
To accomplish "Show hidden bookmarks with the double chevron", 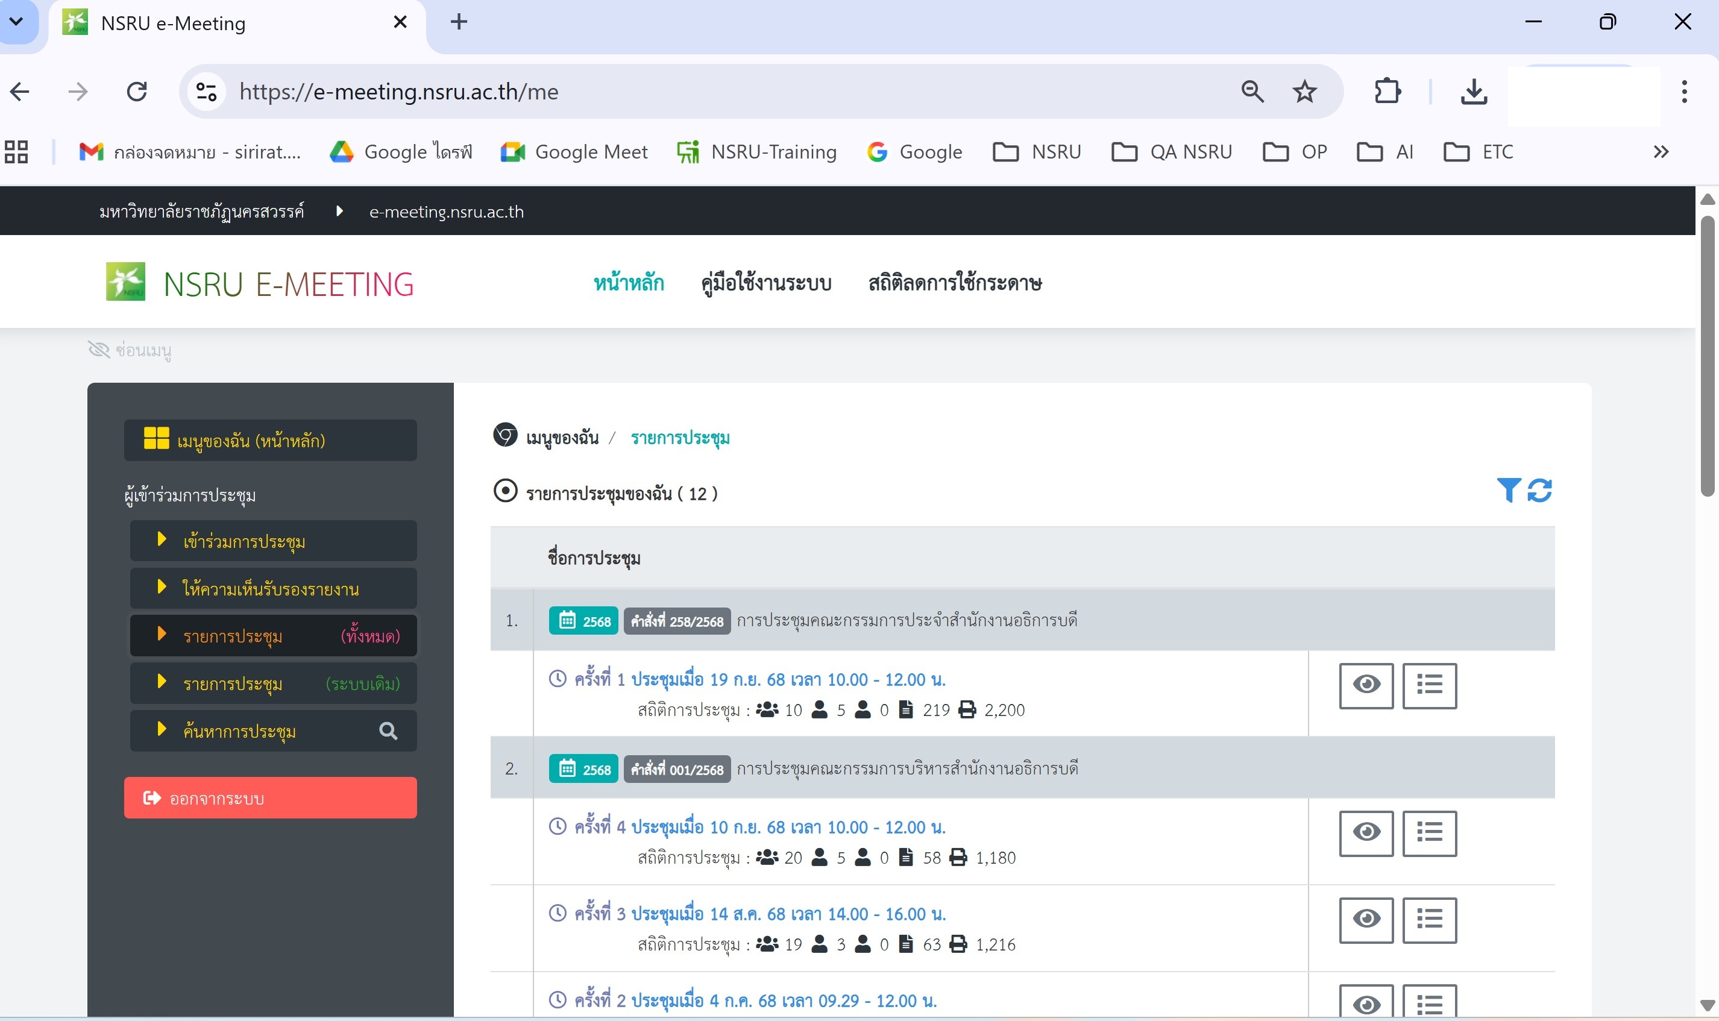I will point(1661,152).
